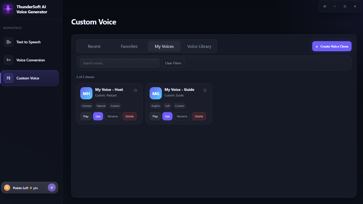Click the My Voice - Guide title
Viewport: 363px width, 204px height.
point(179,90)
